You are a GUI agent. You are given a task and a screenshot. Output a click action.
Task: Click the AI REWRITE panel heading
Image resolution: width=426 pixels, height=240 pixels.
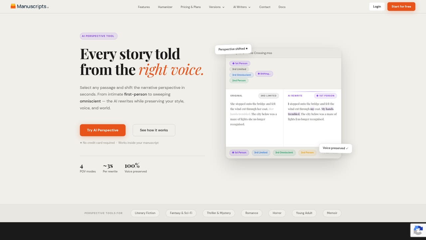coord(295,96)
